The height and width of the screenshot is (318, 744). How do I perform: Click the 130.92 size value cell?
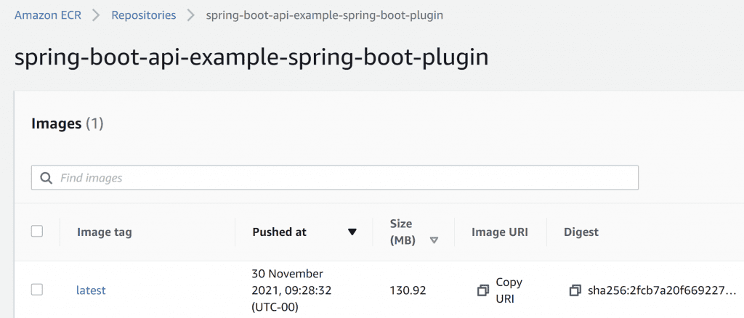point(408,290)
